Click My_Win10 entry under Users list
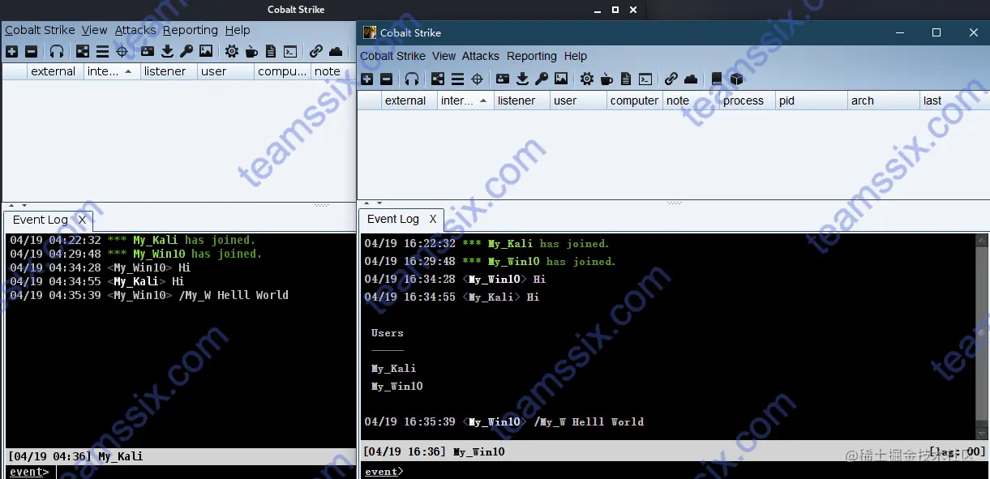 pyautogui.click(x=397, y=386)
